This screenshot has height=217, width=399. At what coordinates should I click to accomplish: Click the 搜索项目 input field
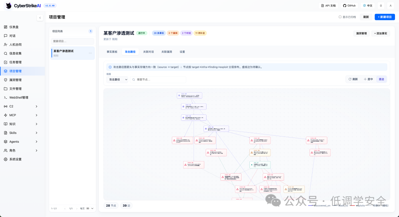(x=72, y=41)
